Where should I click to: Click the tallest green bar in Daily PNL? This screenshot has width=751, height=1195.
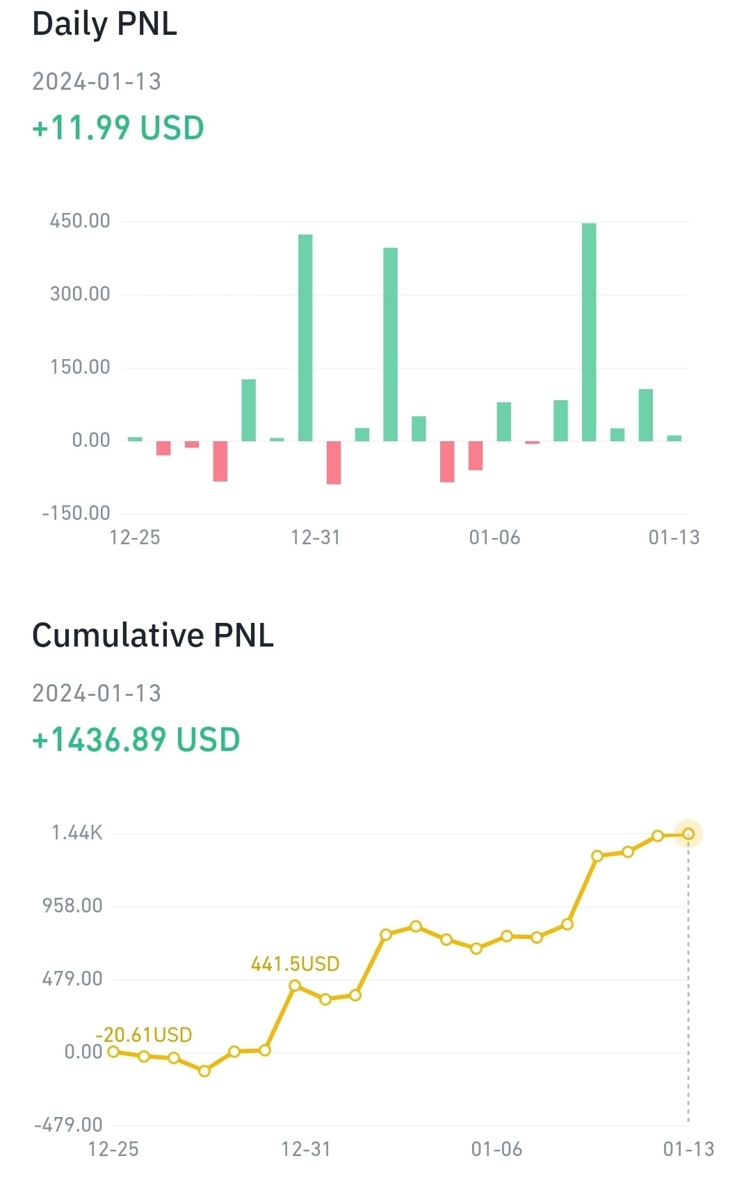(589, 332)
